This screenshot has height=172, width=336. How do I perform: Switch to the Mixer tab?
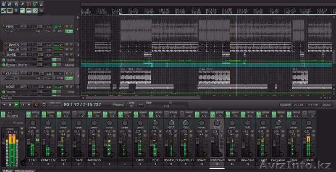pyautogui.click(x=7, y=170)
